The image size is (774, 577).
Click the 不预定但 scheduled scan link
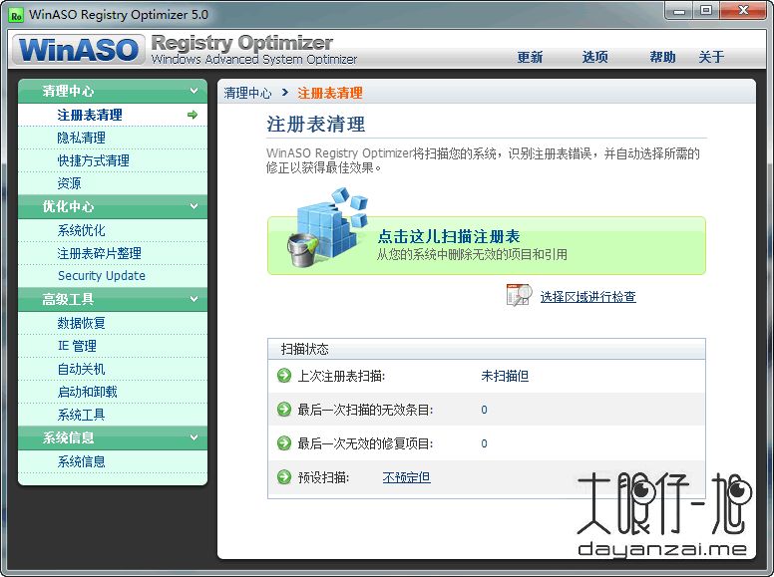[406, 477]
